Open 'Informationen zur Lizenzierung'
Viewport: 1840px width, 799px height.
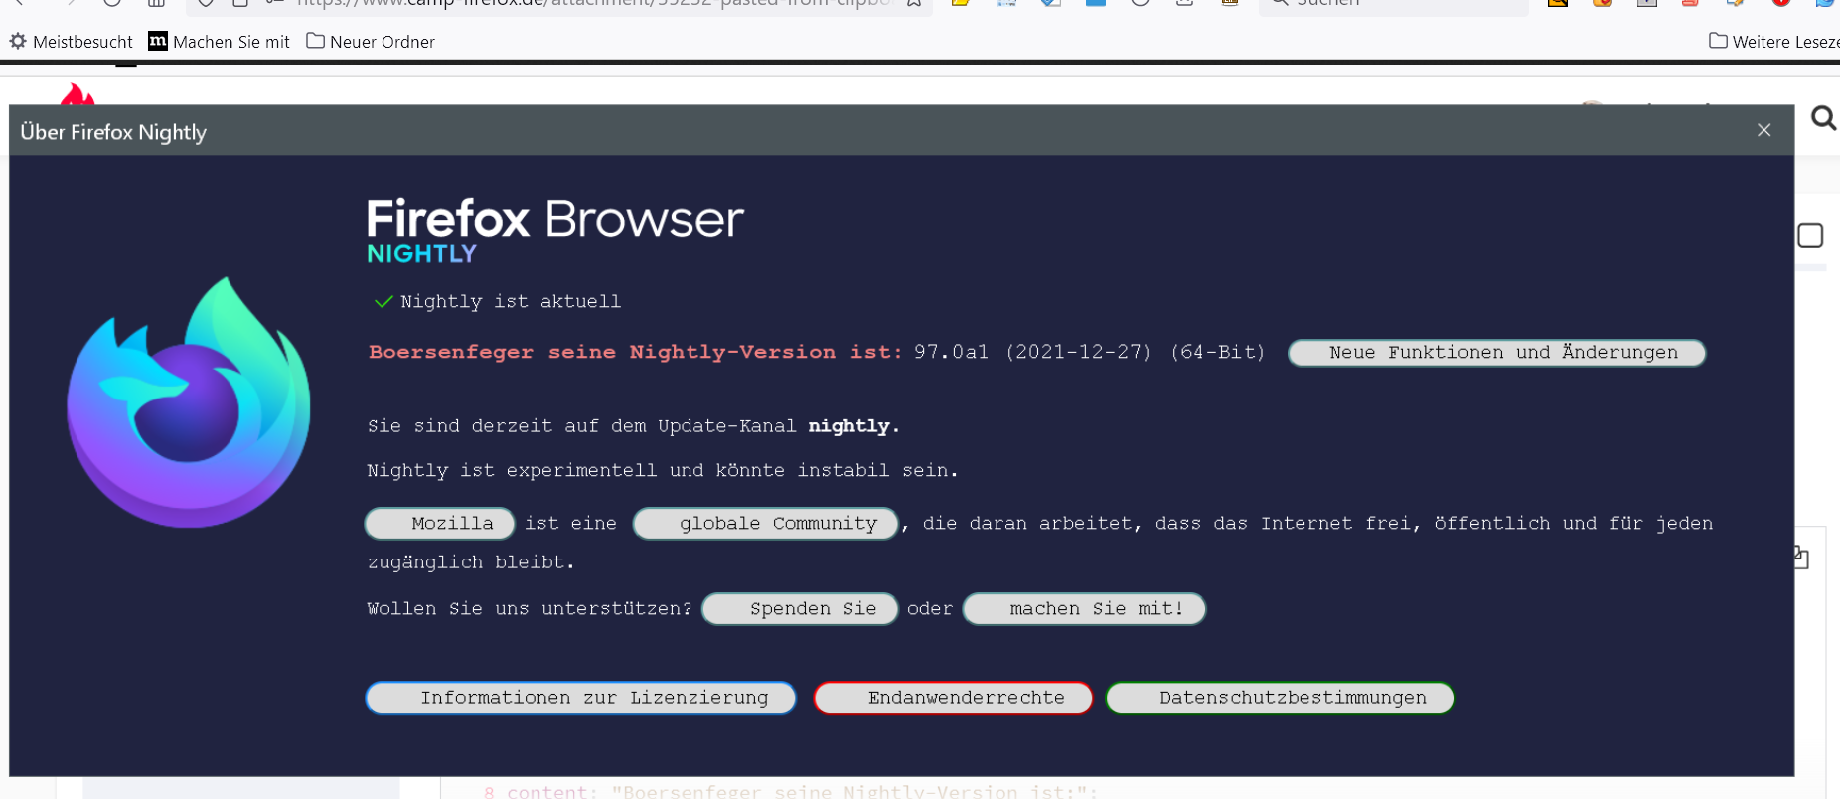580,698
